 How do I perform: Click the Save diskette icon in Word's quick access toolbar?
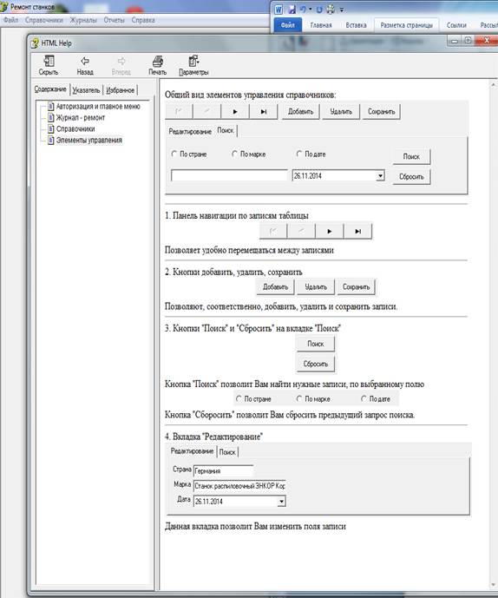pos(292,10)
